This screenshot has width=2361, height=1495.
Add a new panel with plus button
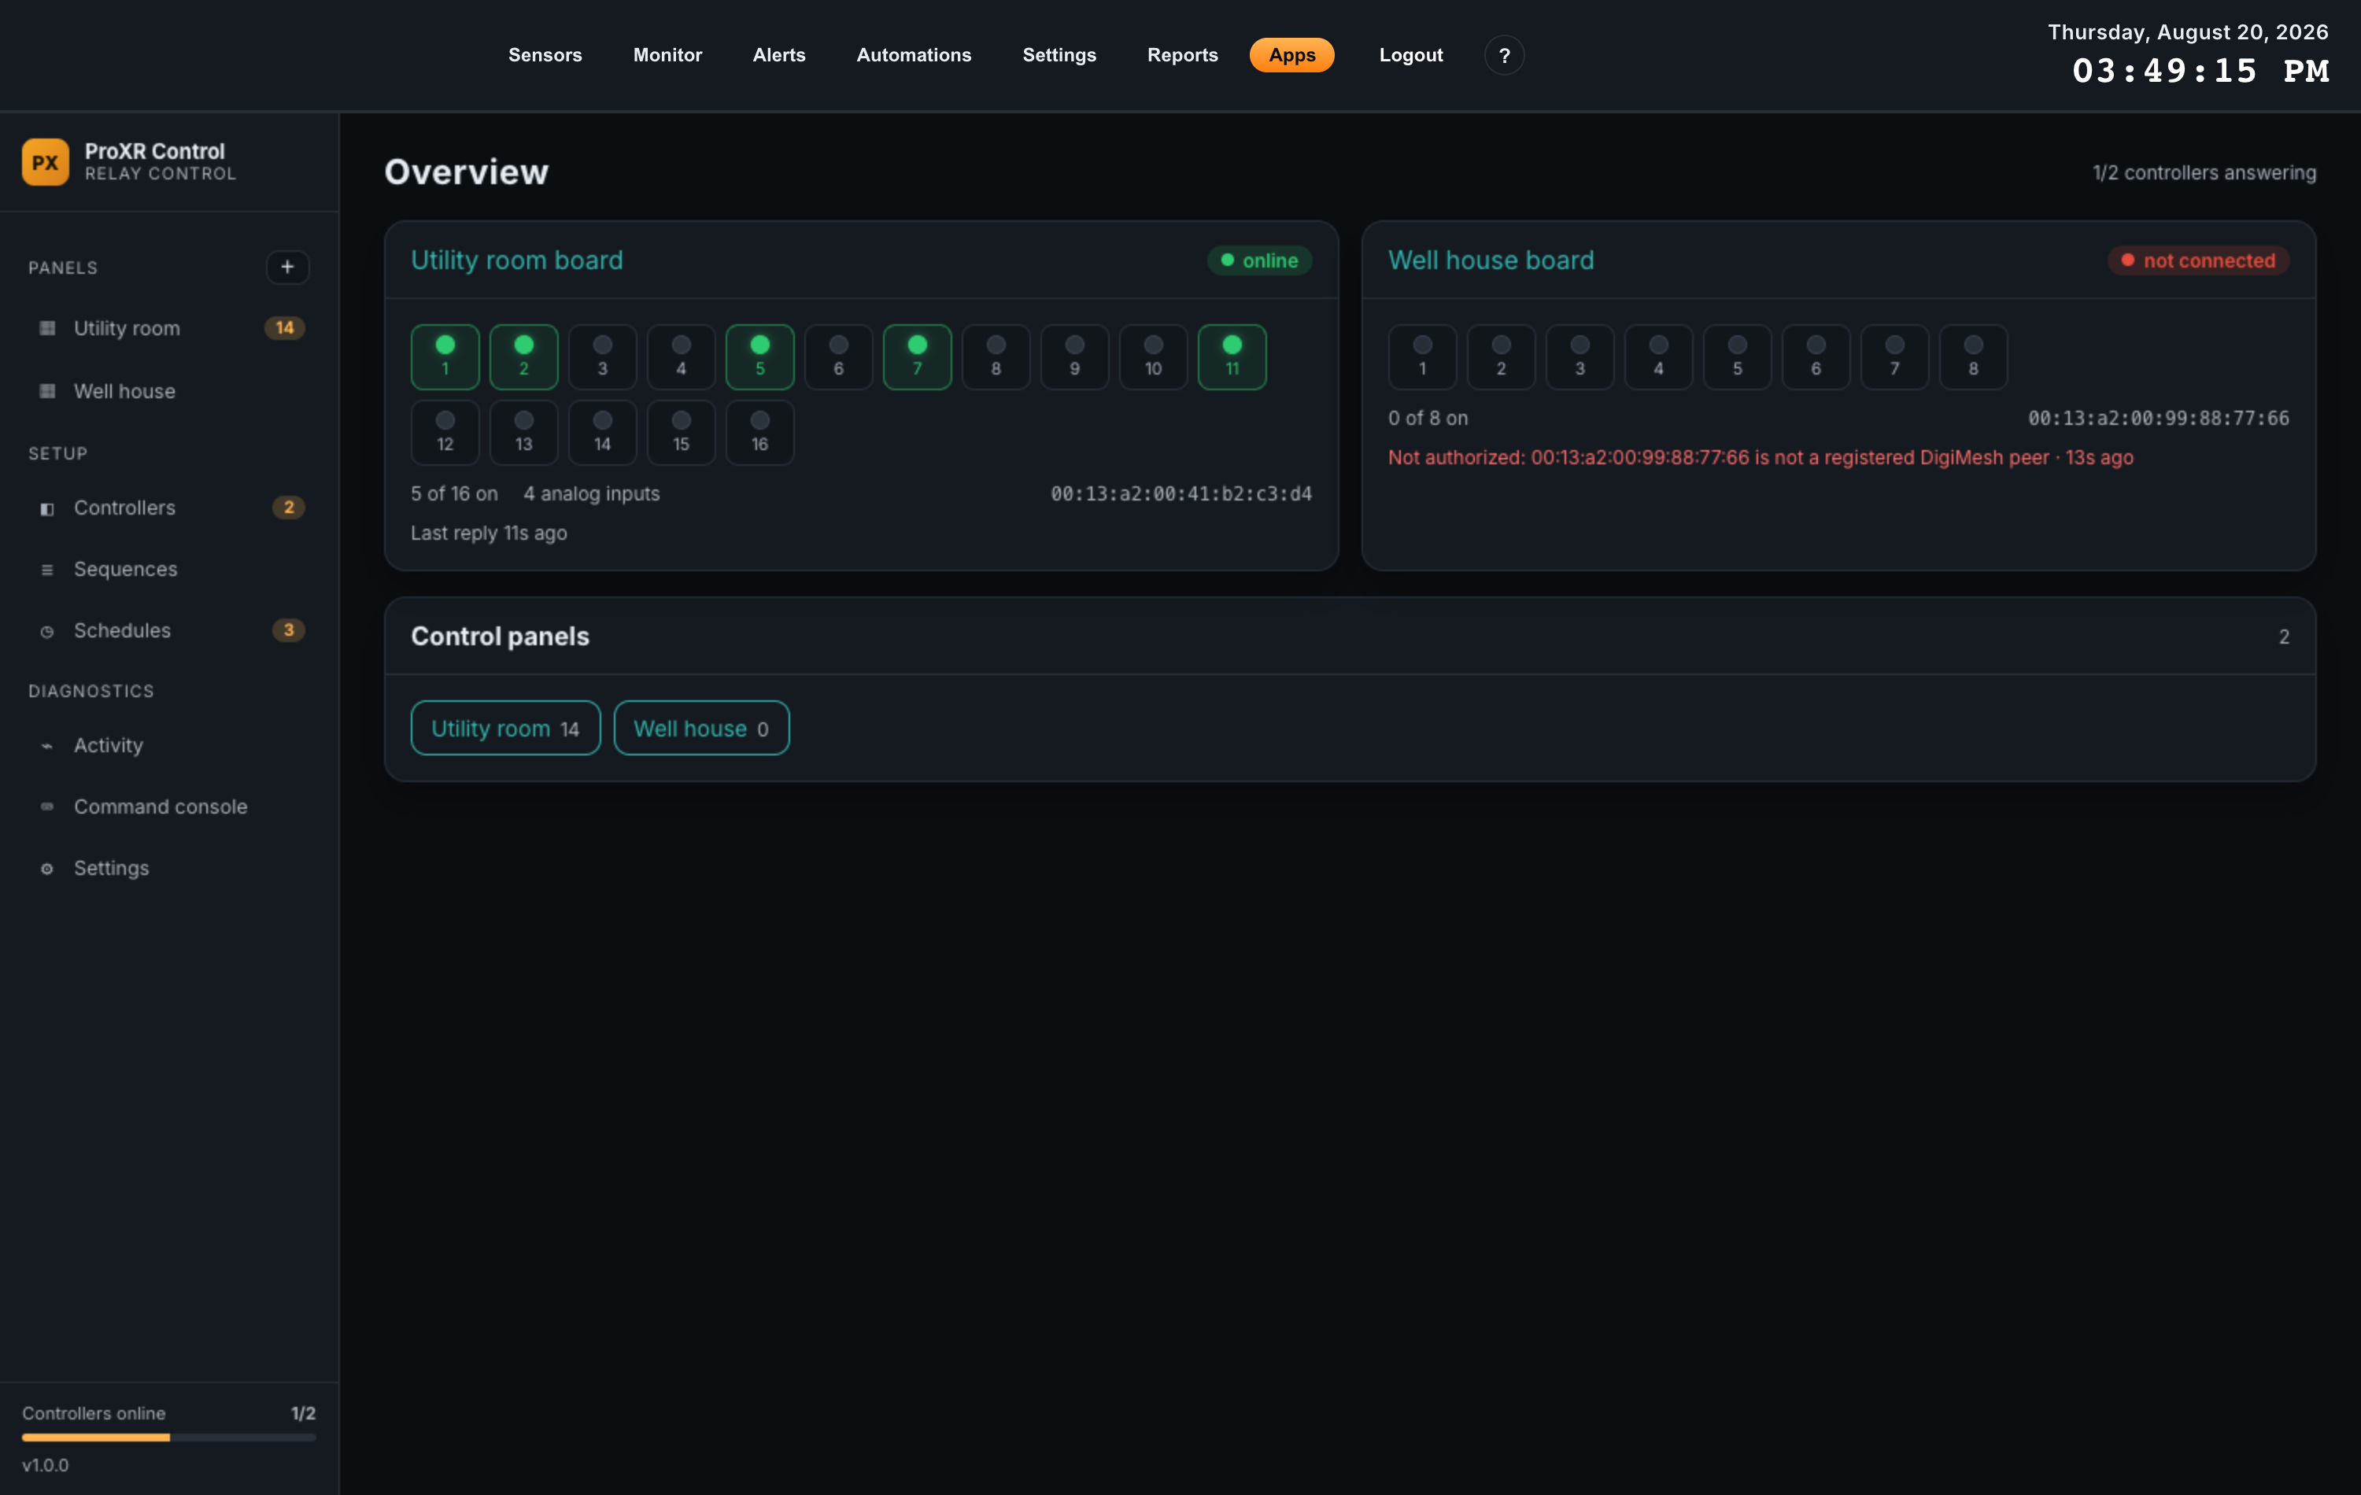click(287, 267)
